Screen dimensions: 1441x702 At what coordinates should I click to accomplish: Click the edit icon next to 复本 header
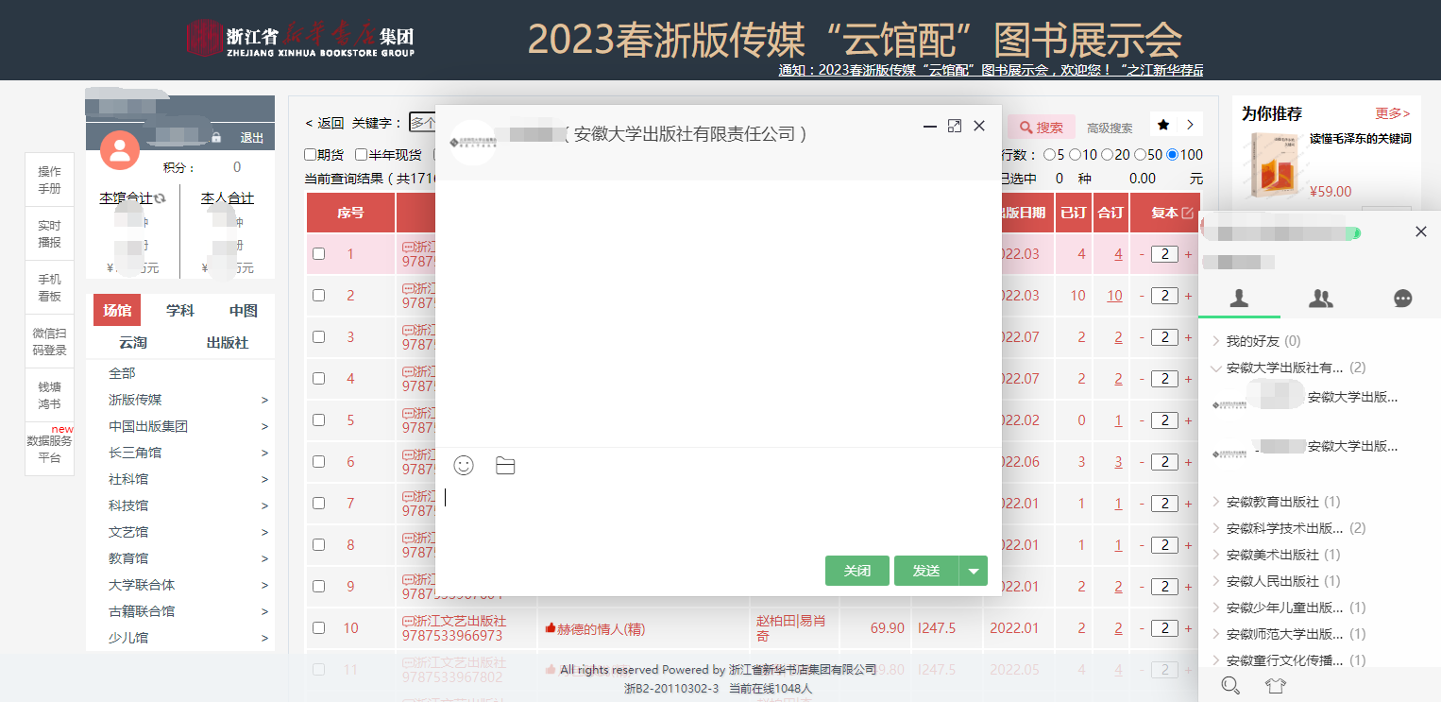click(x=1188, y=213)
